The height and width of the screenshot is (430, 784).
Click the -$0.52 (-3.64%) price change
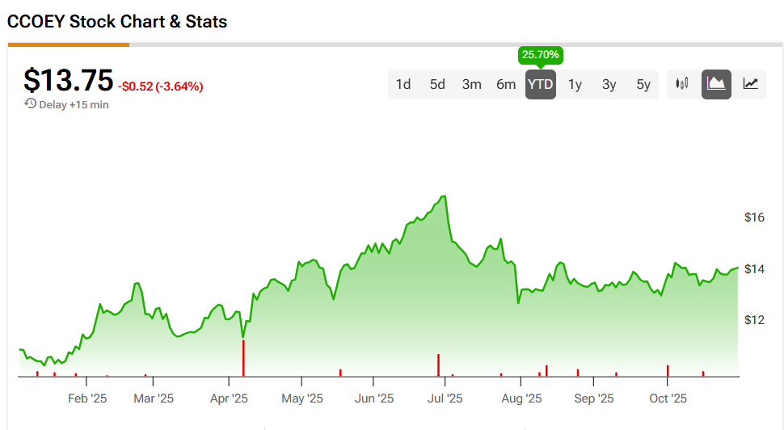pyautogui.click(x=161, y=86)
